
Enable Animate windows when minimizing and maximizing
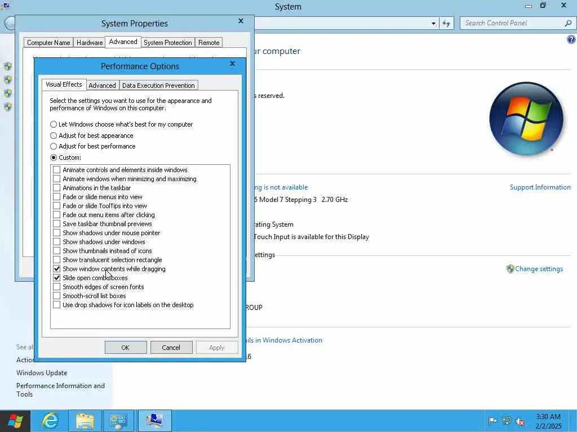(x=57, y=179)
